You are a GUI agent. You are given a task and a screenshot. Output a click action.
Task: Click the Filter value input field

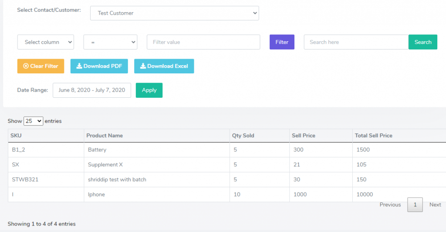point(203,42)
